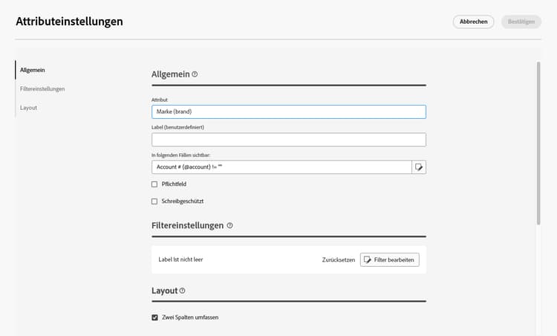Click the Filter bearbeiten button label
Image resolution: width=557 pixels, height=336 pixels.
(395, 259)
